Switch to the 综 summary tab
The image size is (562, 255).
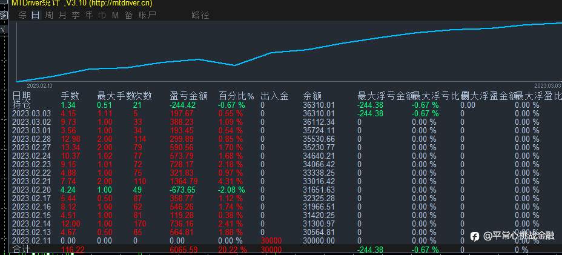pyautogui.click(x=22, y=15)
